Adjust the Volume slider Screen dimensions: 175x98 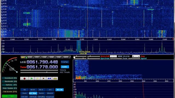pos(39,70)
